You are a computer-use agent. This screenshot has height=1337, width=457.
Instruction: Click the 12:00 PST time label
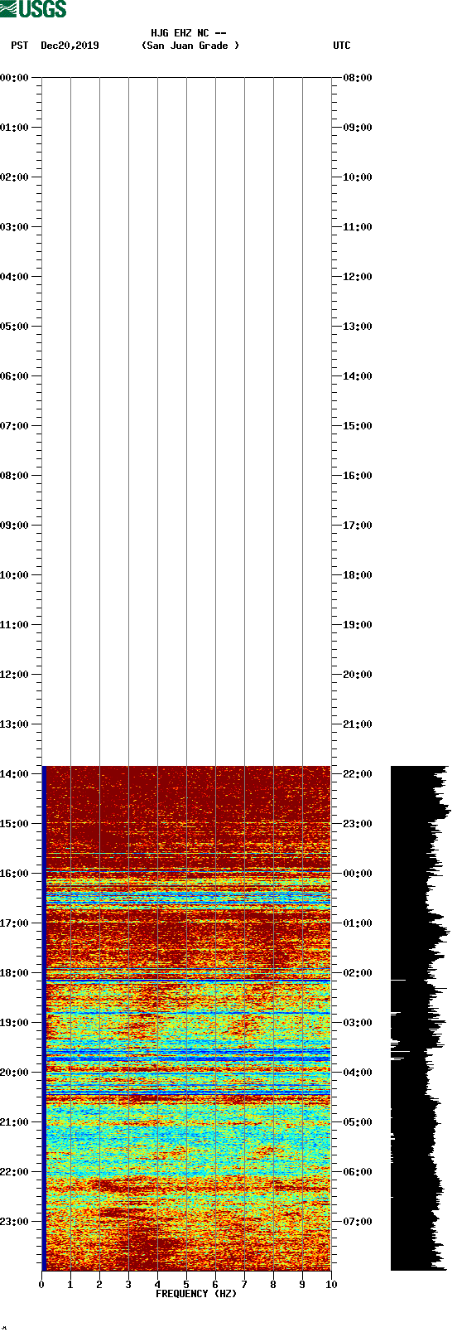(x=14, y=675)
